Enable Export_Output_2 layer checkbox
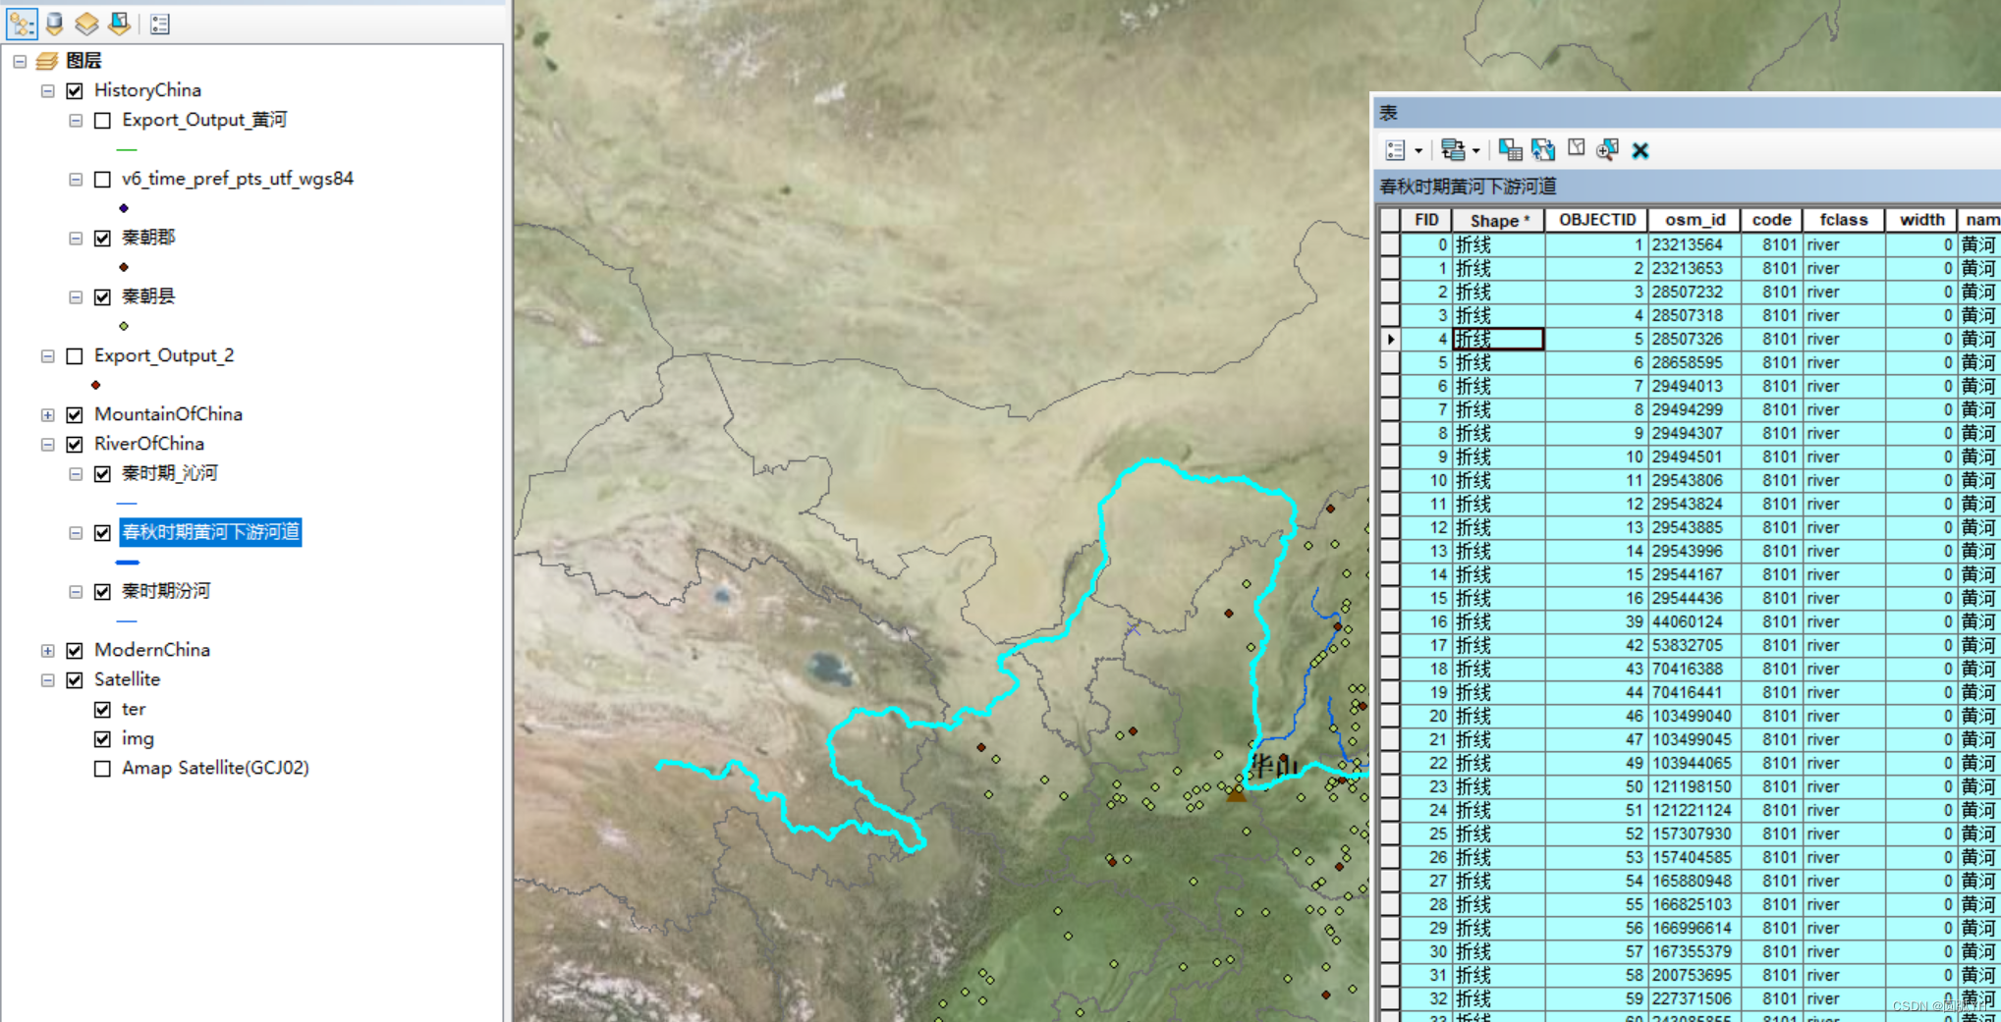 point(75,356)
